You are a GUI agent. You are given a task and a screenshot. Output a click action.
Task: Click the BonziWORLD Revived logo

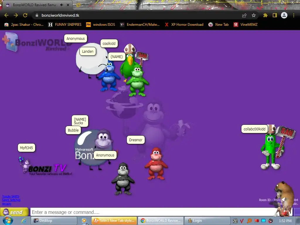pyautogui.click(x=36, y=42)
